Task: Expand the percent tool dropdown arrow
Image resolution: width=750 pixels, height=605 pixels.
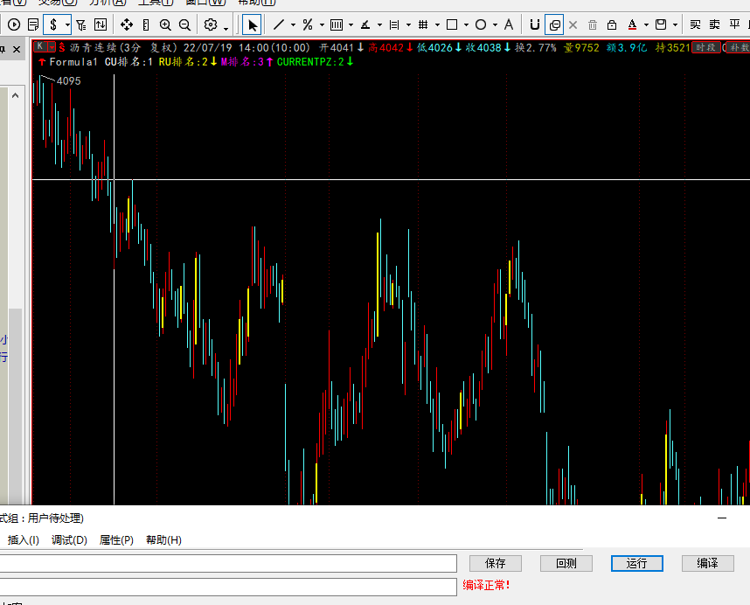Action: coord(322,24)
